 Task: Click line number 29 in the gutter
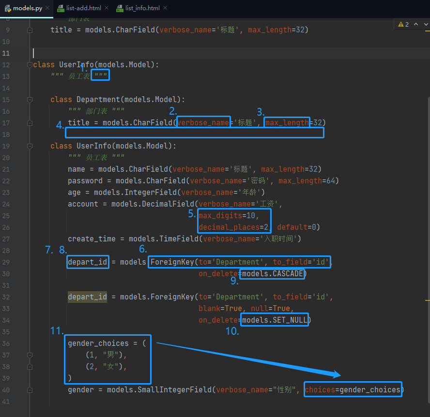point(6,262)
